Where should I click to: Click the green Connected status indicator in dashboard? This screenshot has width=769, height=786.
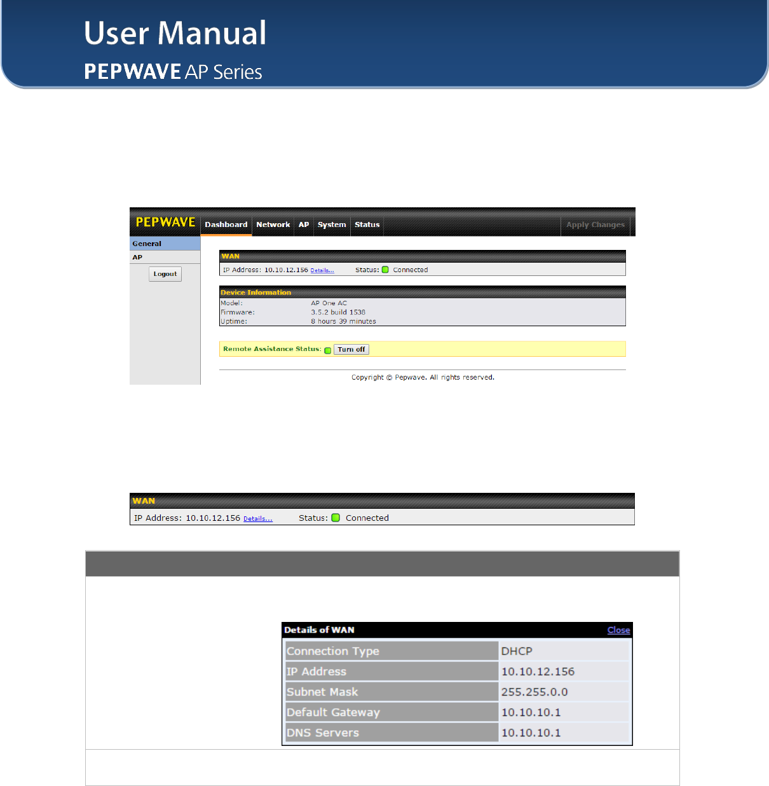coord(385,270)
